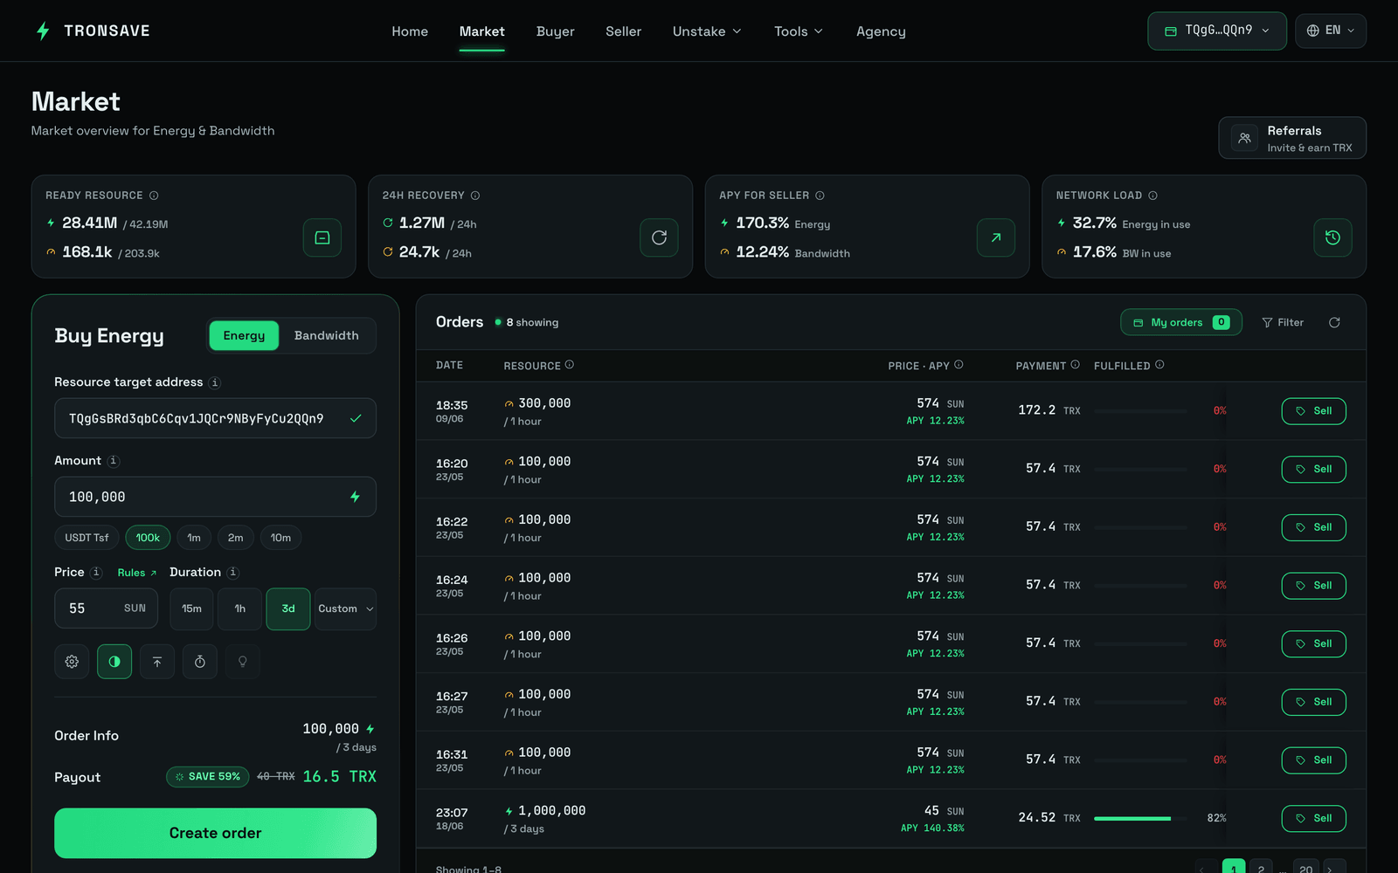Click the Create order button
Screen dimensions: 1398x873
[x=215, y=833]
